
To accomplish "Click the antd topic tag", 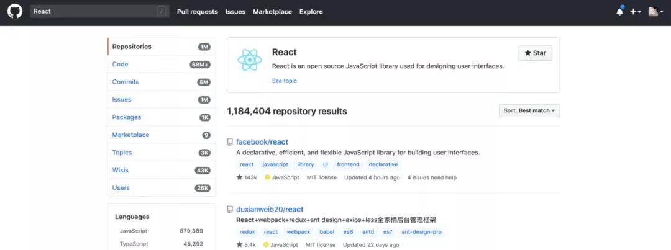I will pyautogui.click(x=368, y=232).
